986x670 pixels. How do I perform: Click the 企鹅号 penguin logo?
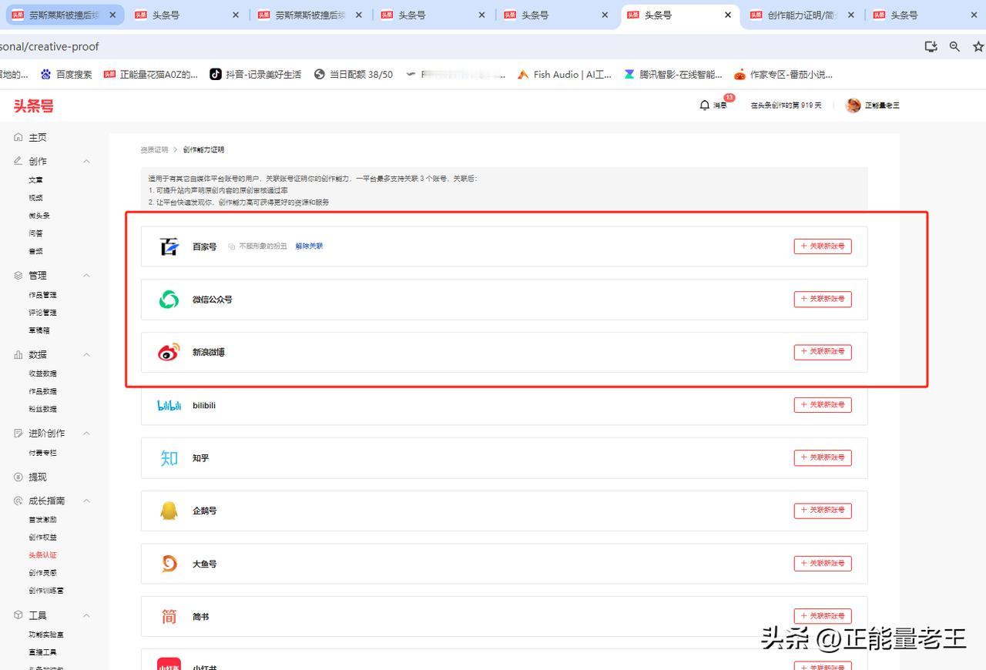pyautogui.click(x=169, y=511)
